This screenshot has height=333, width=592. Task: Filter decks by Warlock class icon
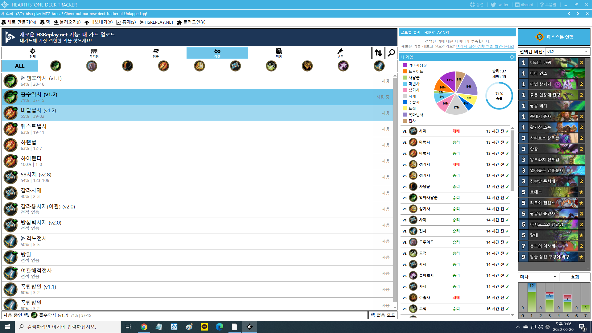pyautogui.click(x=343, y=66)
